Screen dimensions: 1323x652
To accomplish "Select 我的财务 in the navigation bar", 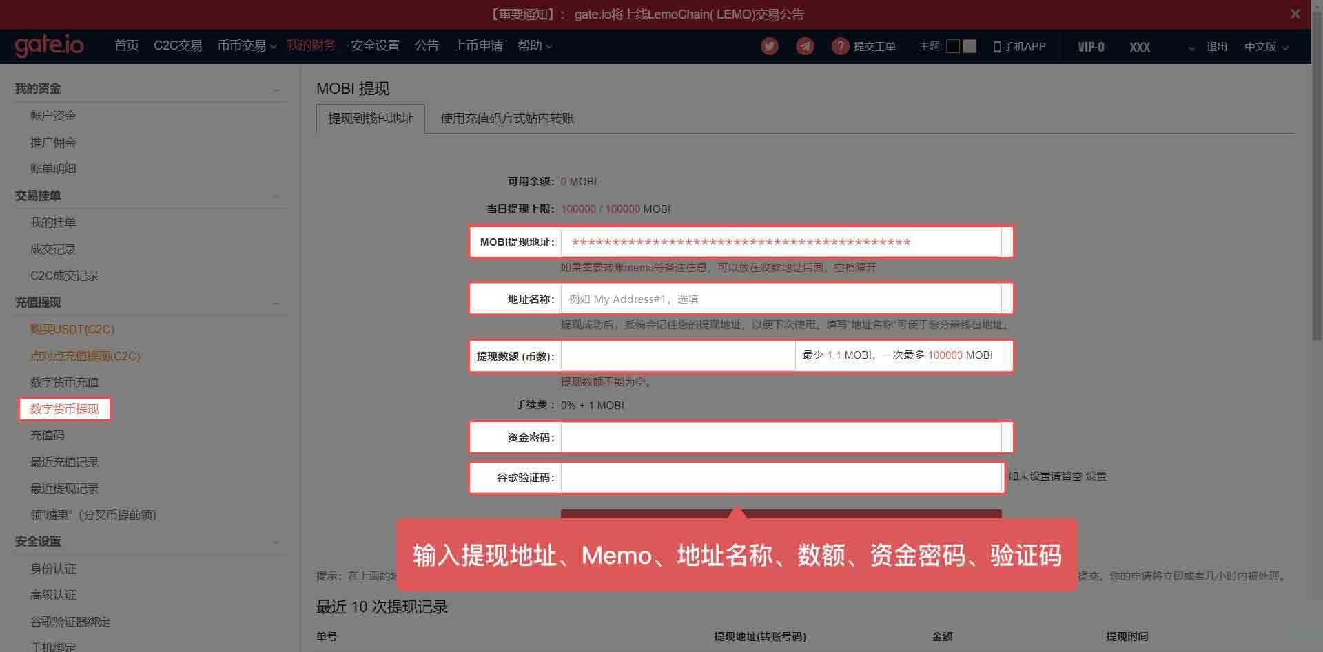I will (x=311, y=45).
